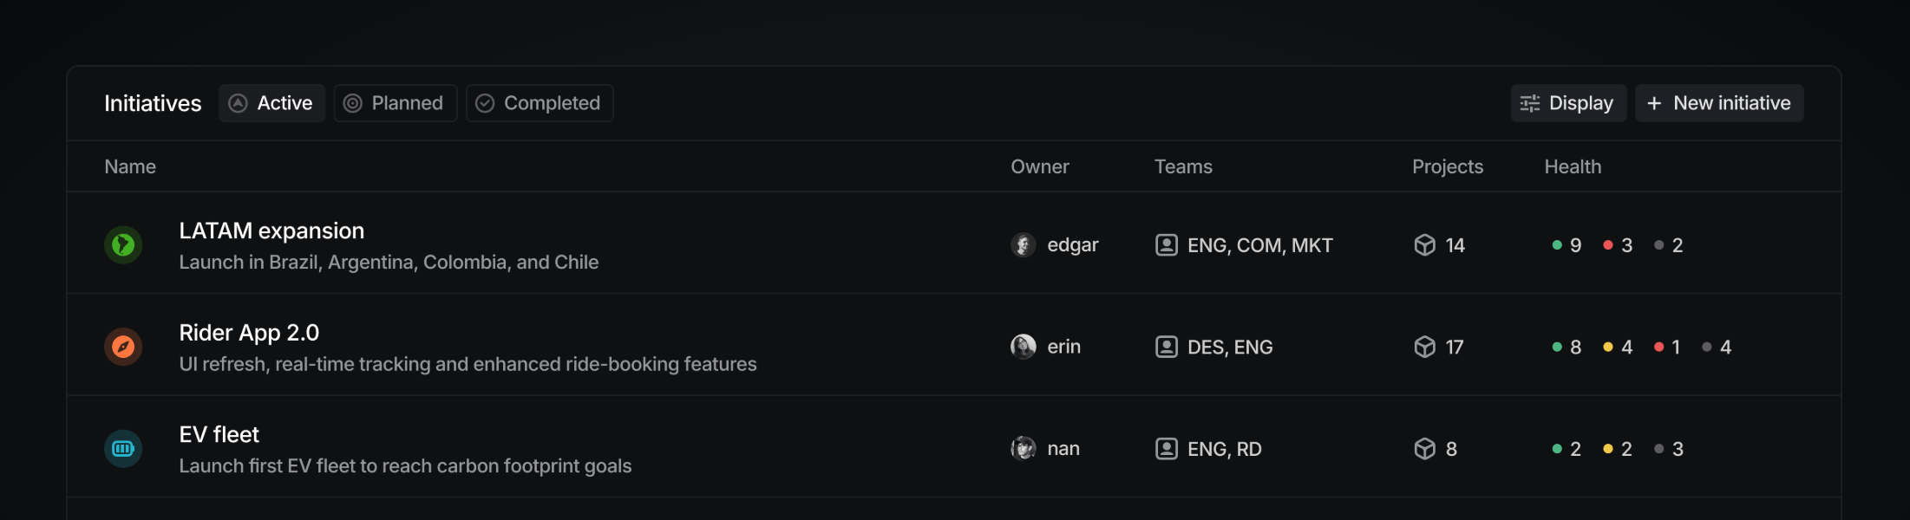Click the yellow health dot in EV fleet

[1608, 449]
